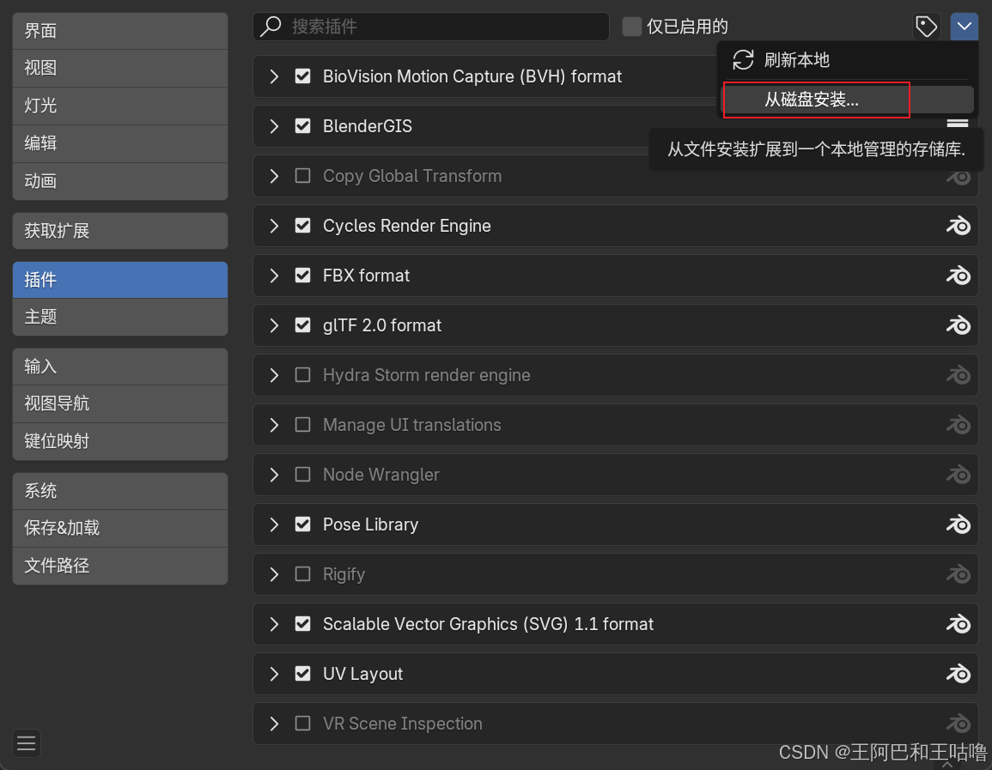Click Blender logo icon on Pose Library row
Screen dimensions: 992x770
(959, 524)
